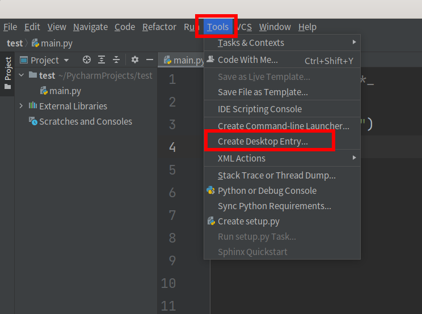Open Python or Debug Console
The width and height of the screenshot is (422, 314).
(282, 190)
